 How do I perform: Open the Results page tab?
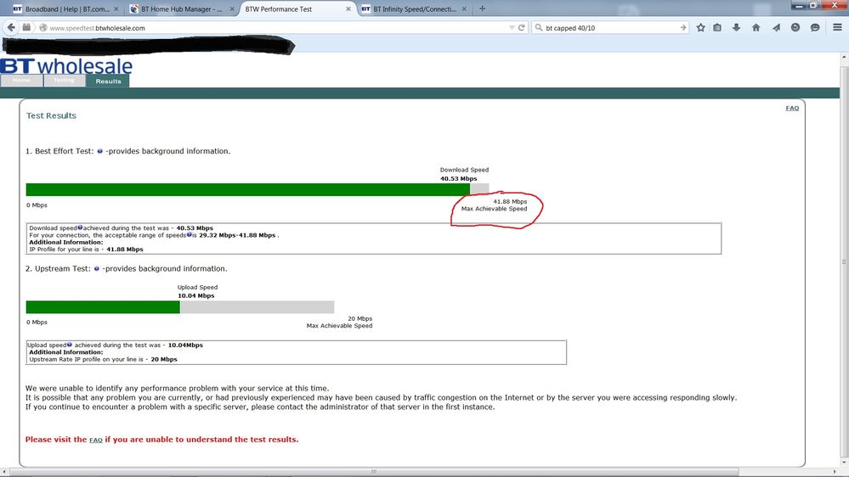pos(108,81)
